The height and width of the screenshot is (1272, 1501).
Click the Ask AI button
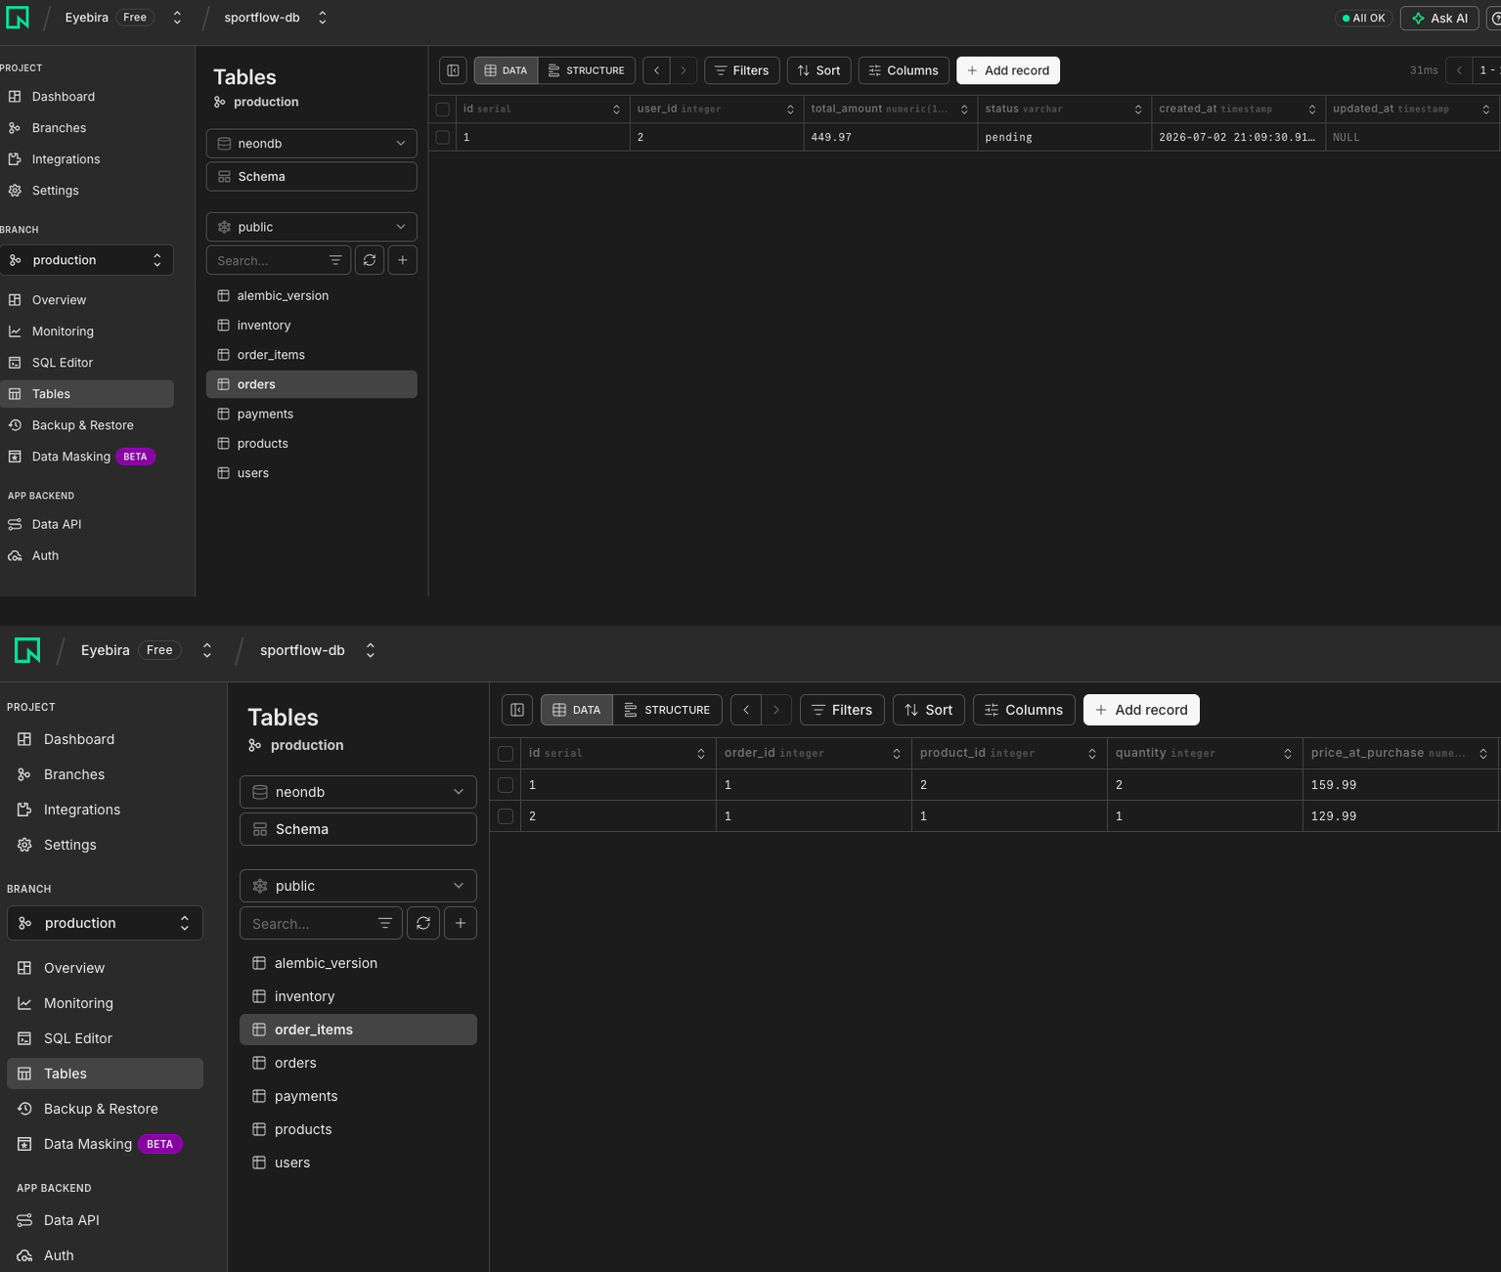click(1439, 18)
